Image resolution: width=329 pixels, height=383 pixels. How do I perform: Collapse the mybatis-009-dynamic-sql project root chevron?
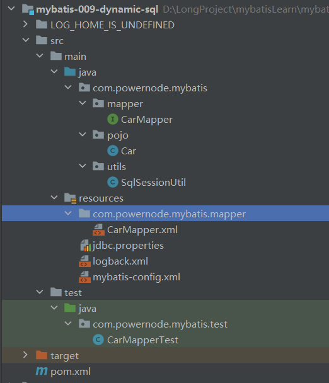tap(11, 9)
